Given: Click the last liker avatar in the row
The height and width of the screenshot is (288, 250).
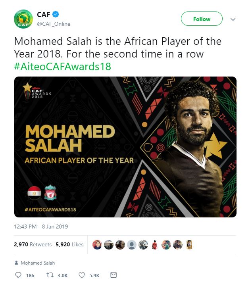Looking at the screenshot, I should [x=190, y=245].
